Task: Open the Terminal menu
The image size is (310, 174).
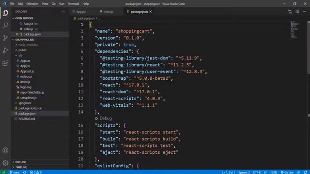Action: (73, 4)
